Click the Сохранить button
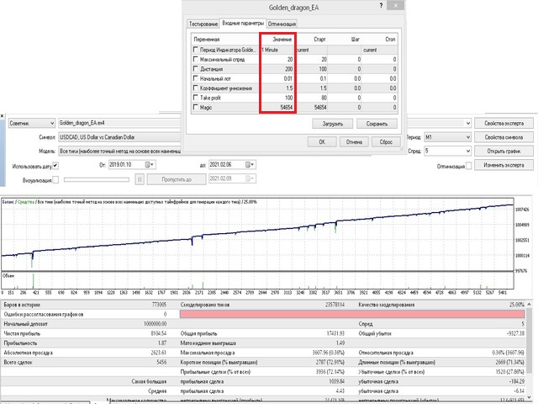The height and width of the screenshot is (404, 538). tap(377, 124)
